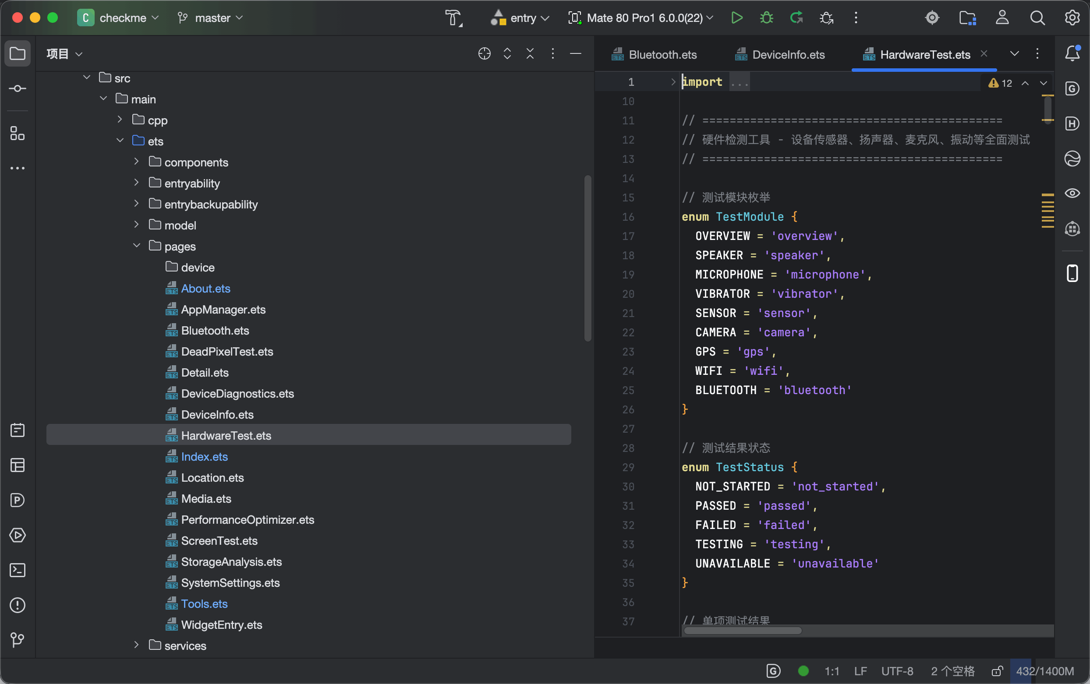Open the entry run configuration dropdown
This screenshot has height=684, width=1090.
click(x=520, y=18)
